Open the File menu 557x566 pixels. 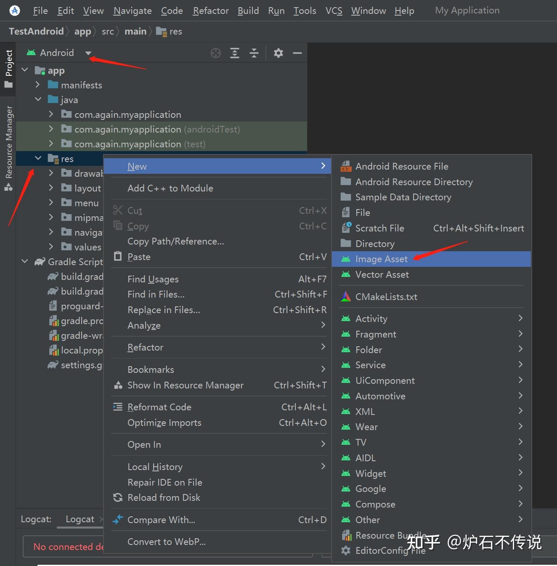pyautogui.click(x=40, y=11)
